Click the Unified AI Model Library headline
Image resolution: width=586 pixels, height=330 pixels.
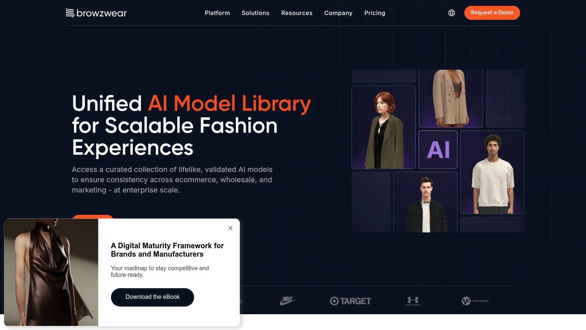click(x=191, y=125)
